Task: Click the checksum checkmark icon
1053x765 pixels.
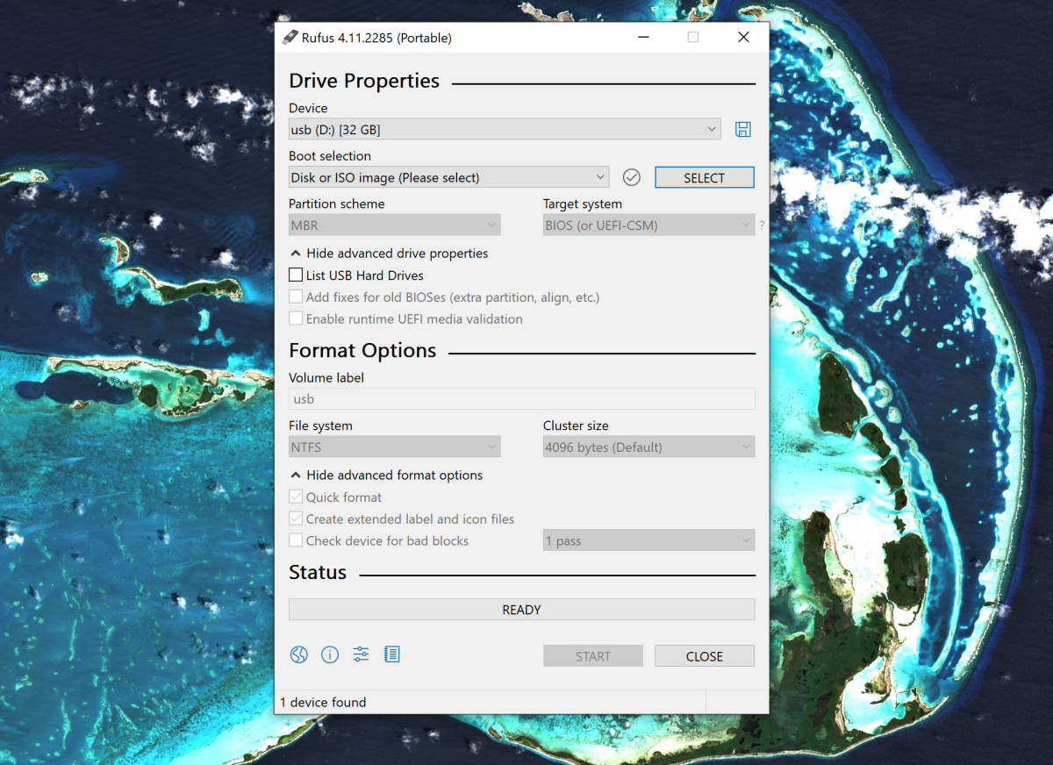Action: [631, 177]
